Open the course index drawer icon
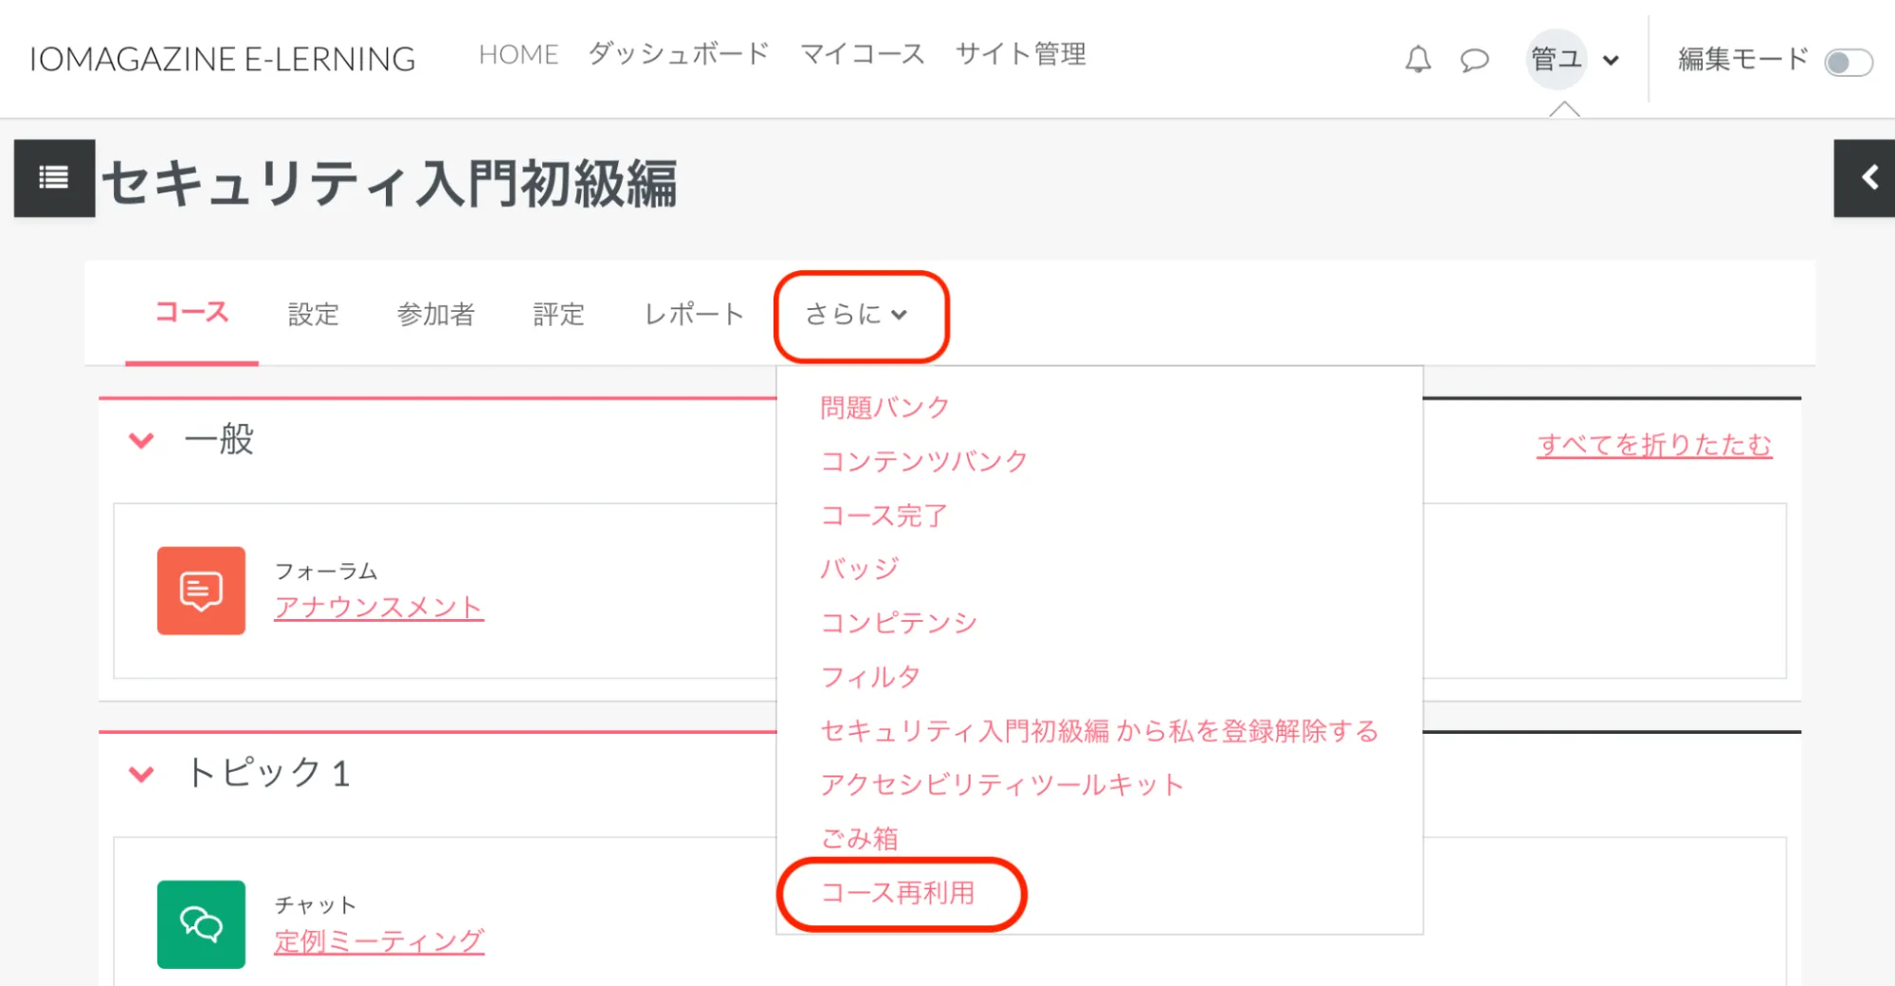Image resolution: width=1895 pixels, height=986 pixels. coord(54,178)
